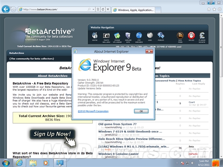Viewport: 223px width, 167px height.
Task: Click the search magnifier in address bar
Action: pyautogui.click(x=89, y=9)
